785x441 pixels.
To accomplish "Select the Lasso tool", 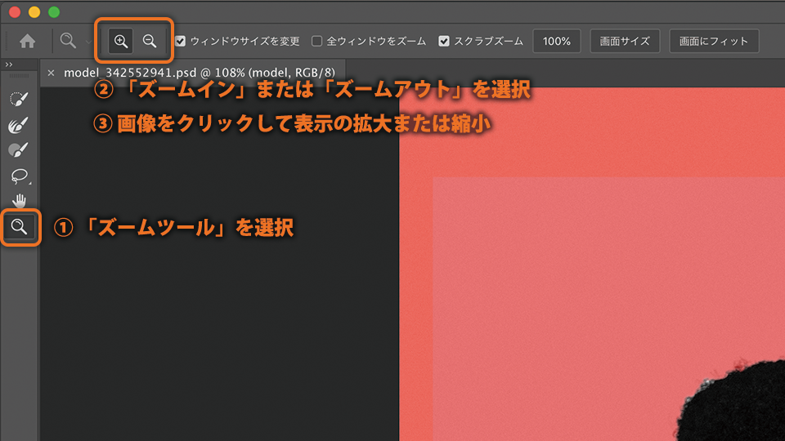I will 19,176.
